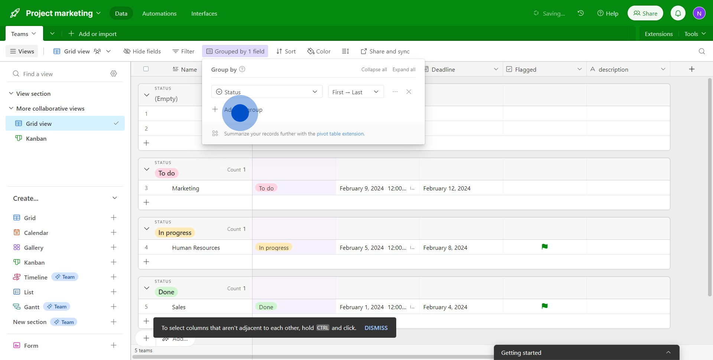Dismiss the CTRL column tip
This screenshot has width=713, height=360.
click(376, 328)
